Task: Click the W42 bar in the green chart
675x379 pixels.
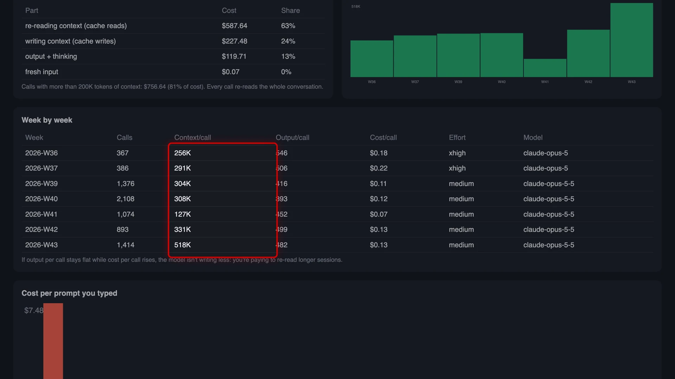Action: click(588, 53)
